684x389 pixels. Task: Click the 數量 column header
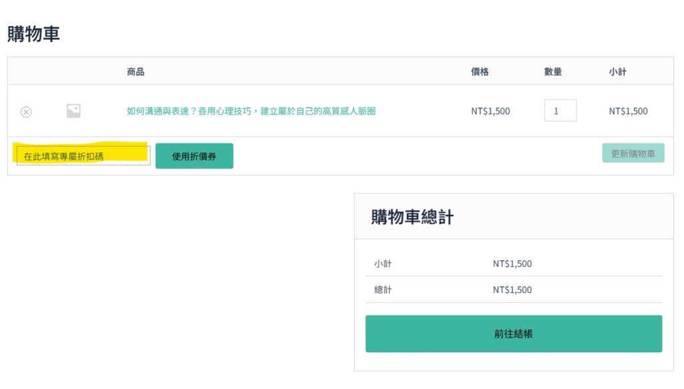(552, 71)
